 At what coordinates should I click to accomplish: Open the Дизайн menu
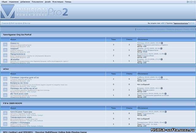(48, 2)
